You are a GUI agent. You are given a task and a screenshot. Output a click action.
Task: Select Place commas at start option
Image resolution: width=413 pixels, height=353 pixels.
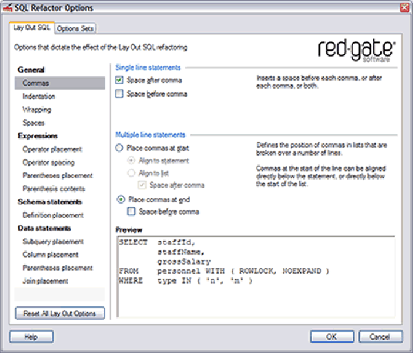(x=120, y=147)
